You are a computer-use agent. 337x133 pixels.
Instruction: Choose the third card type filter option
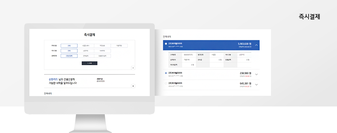(x=102, y=51)
